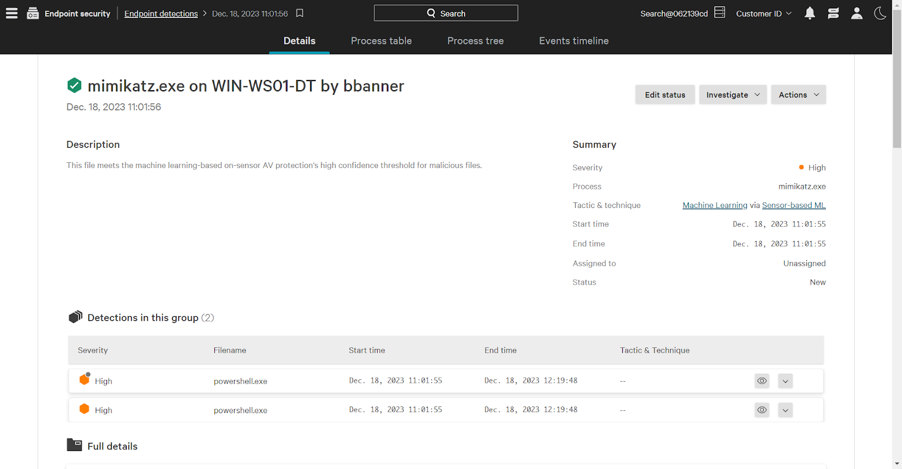Click the scrollbar down arrow

pos(897,464)
